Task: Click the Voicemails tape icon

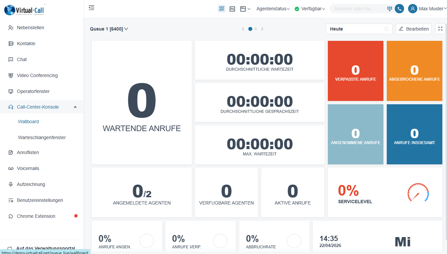Action: coord(11,169)
